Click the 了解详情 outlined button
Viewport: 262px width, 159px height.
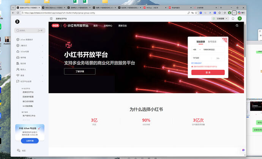[x=80, y=71]
